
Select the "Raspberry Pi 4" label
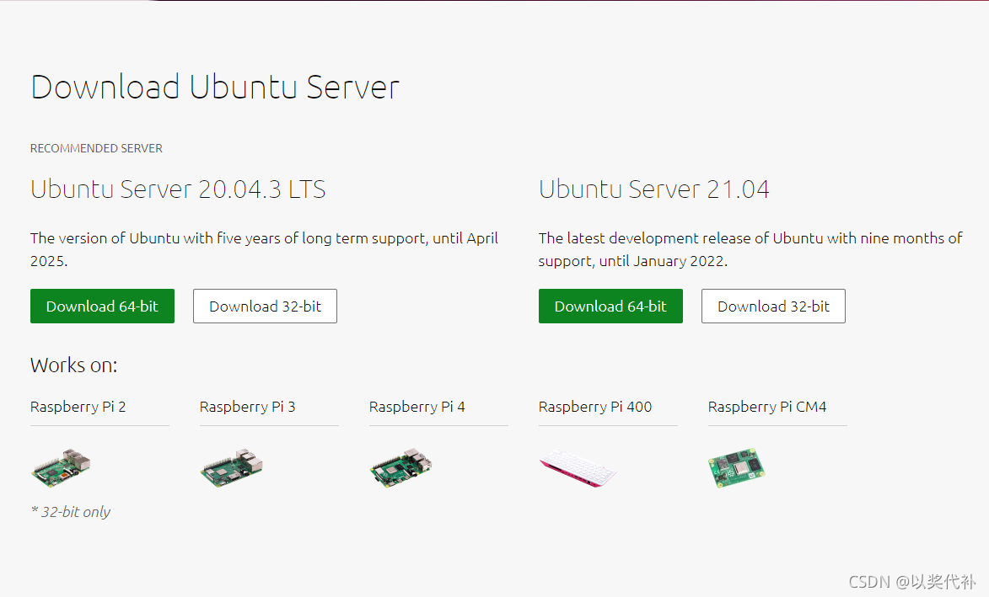(x=417, y=407)
